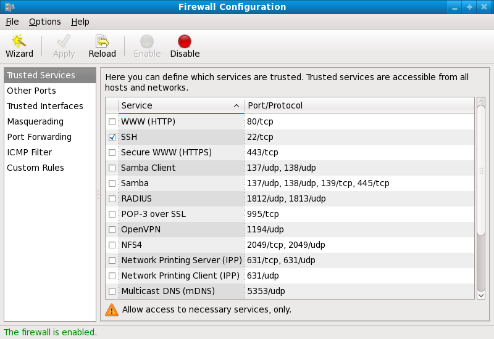Click the Reload toolbar icon
494x339 pixels.
click(x=102, y=42)
